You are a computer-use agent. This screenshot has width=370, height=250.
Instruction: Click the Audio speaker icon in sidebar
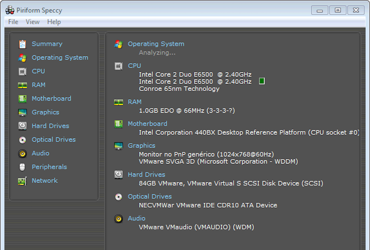(x=23, y=154)
